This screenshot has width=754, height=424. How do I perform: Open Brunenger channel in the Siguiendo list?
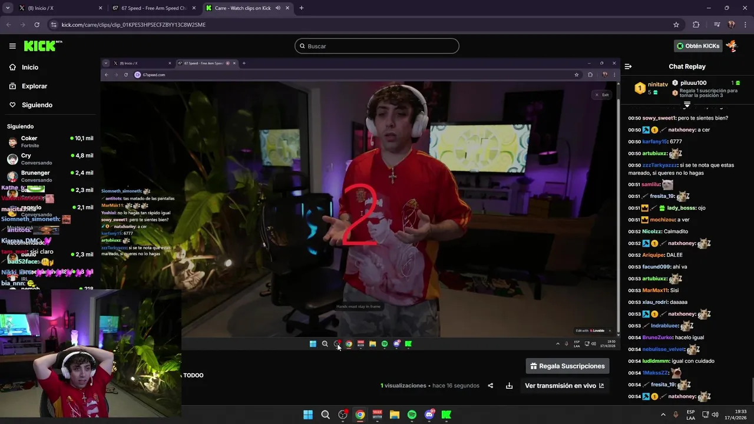(50, 176)
